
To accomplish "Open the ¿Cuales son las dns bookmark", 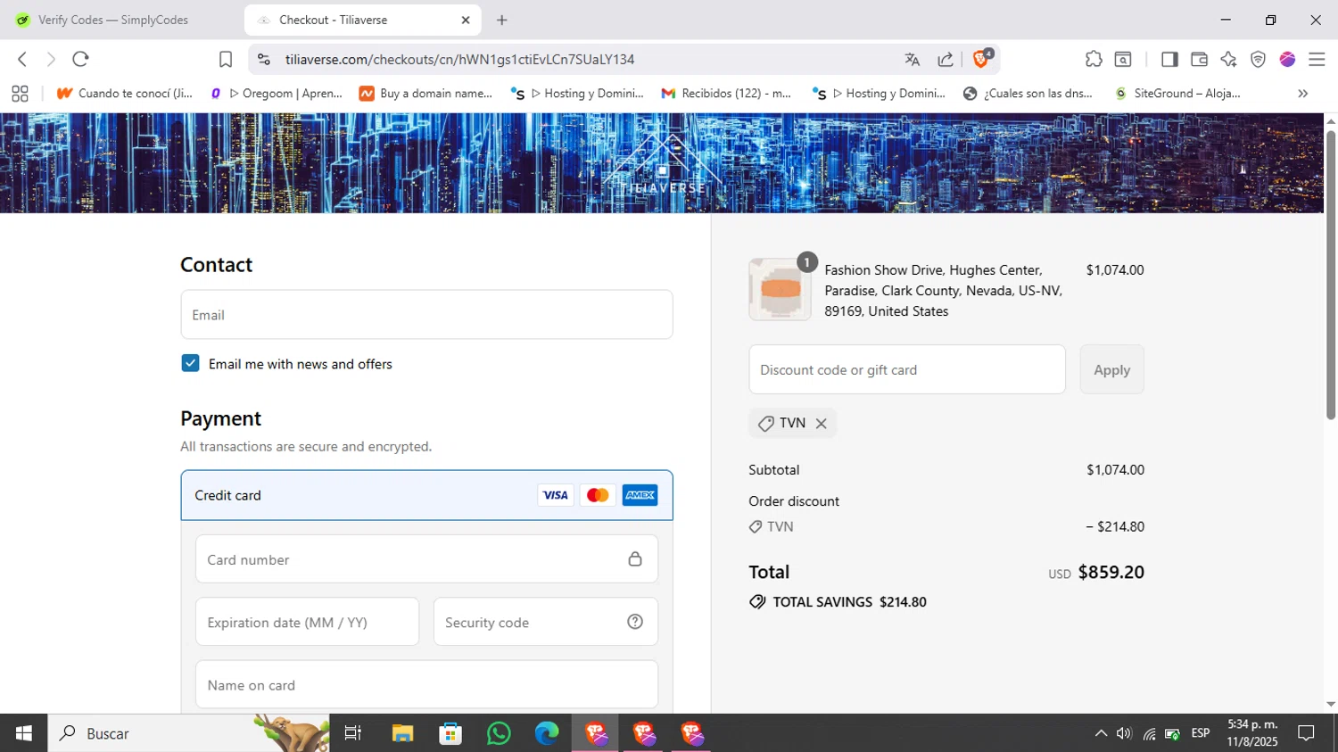I will click(x=1028, y=93).
